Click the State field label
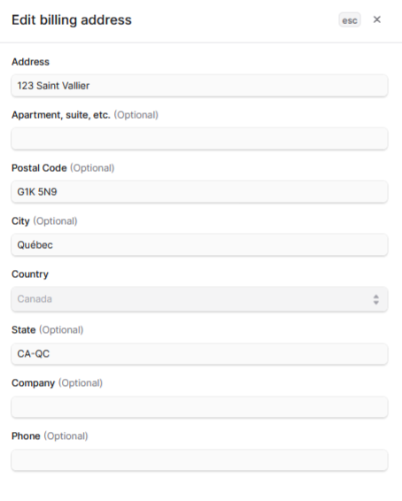The width and height of the screenshot is (402, 501). pos(23,330)
